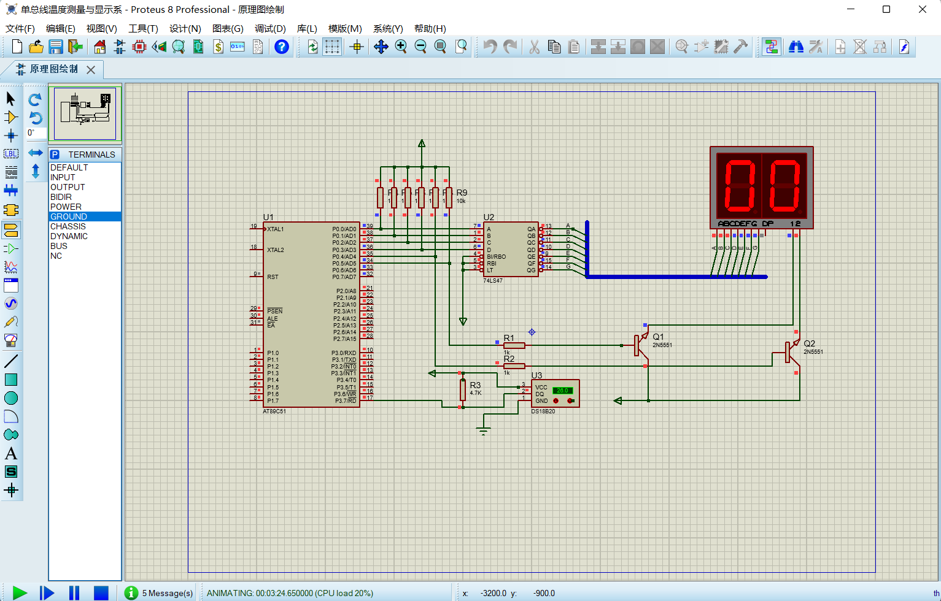
Task: Select the 2D Graphics Circle tool
Action: [11, 398]
